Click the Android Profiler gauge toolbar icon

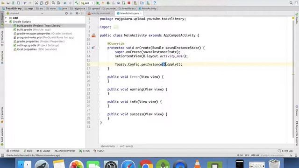118,3
